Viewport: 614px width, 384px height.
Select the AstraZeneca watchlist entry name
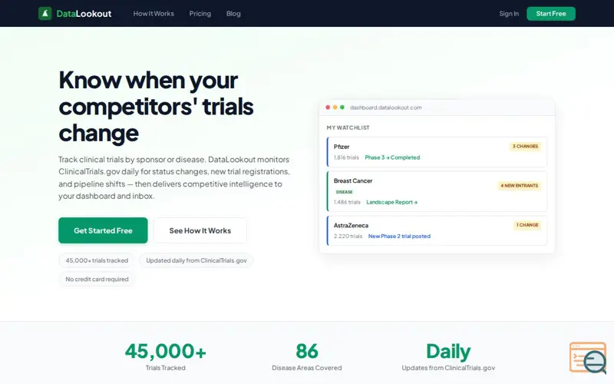coord(351,225)
